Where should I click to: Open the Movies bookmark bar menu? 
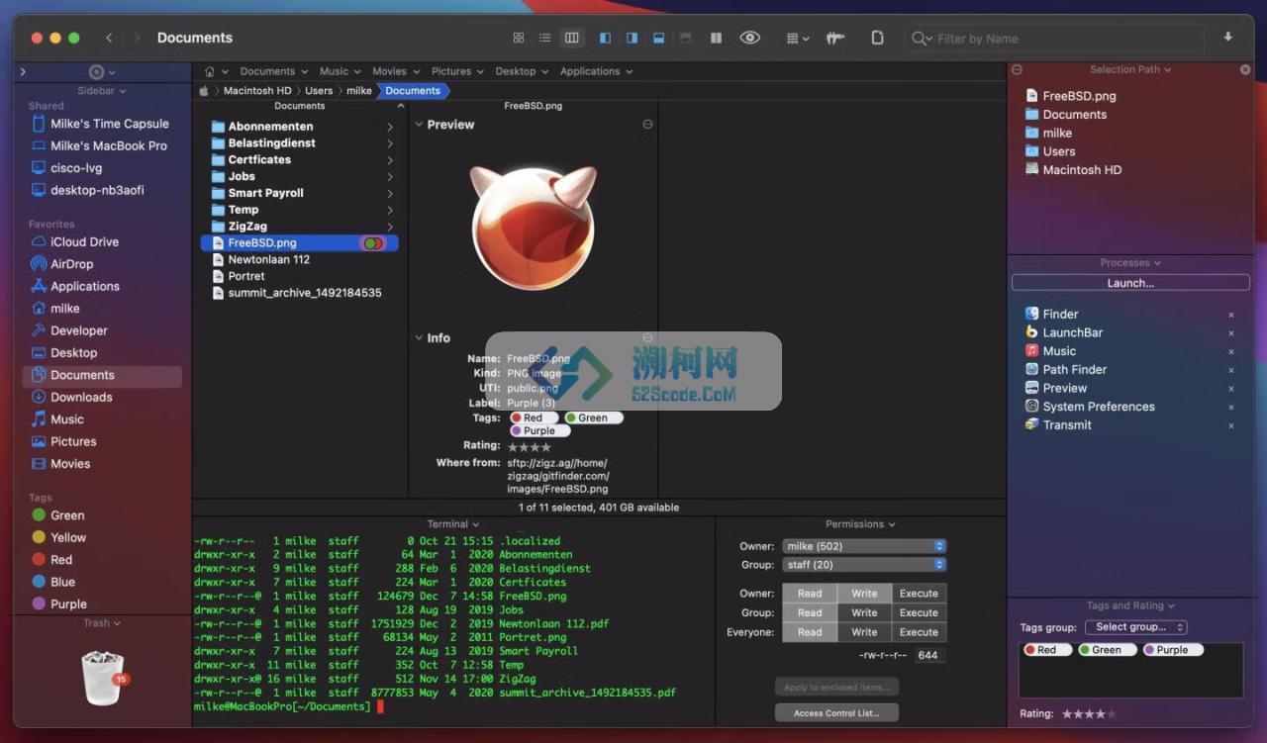click(x=395, y=71)
